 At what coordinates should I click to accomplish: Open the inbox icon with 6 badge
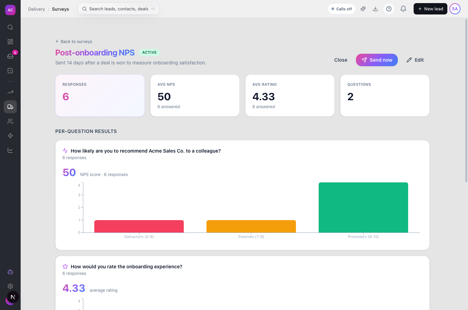[x=10, y=56]
